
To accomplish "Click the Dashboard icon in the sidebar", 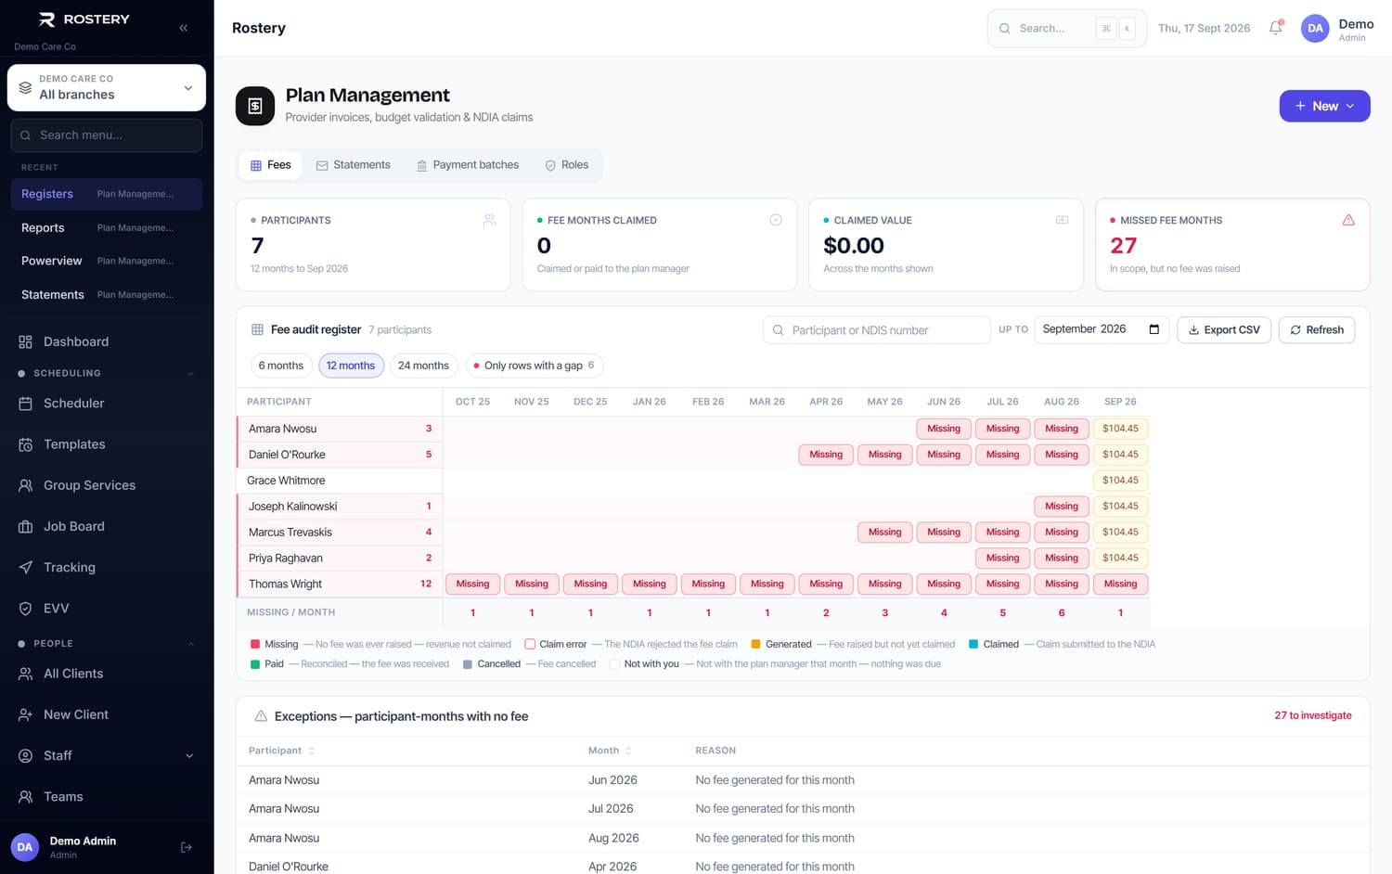I will (x=26, y=341).
